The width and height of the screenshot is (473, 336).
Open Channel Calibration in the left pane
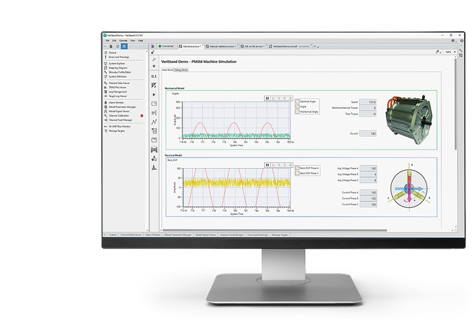(119, 115)
